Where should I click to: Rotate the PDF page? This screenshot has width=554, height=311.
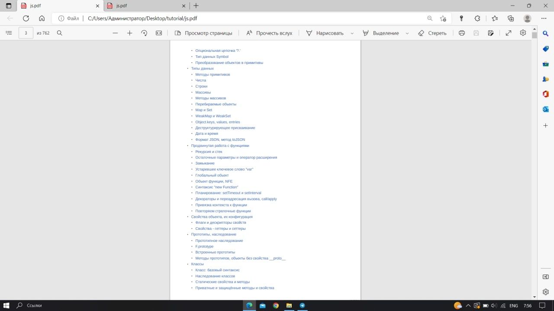coord(144,33)
